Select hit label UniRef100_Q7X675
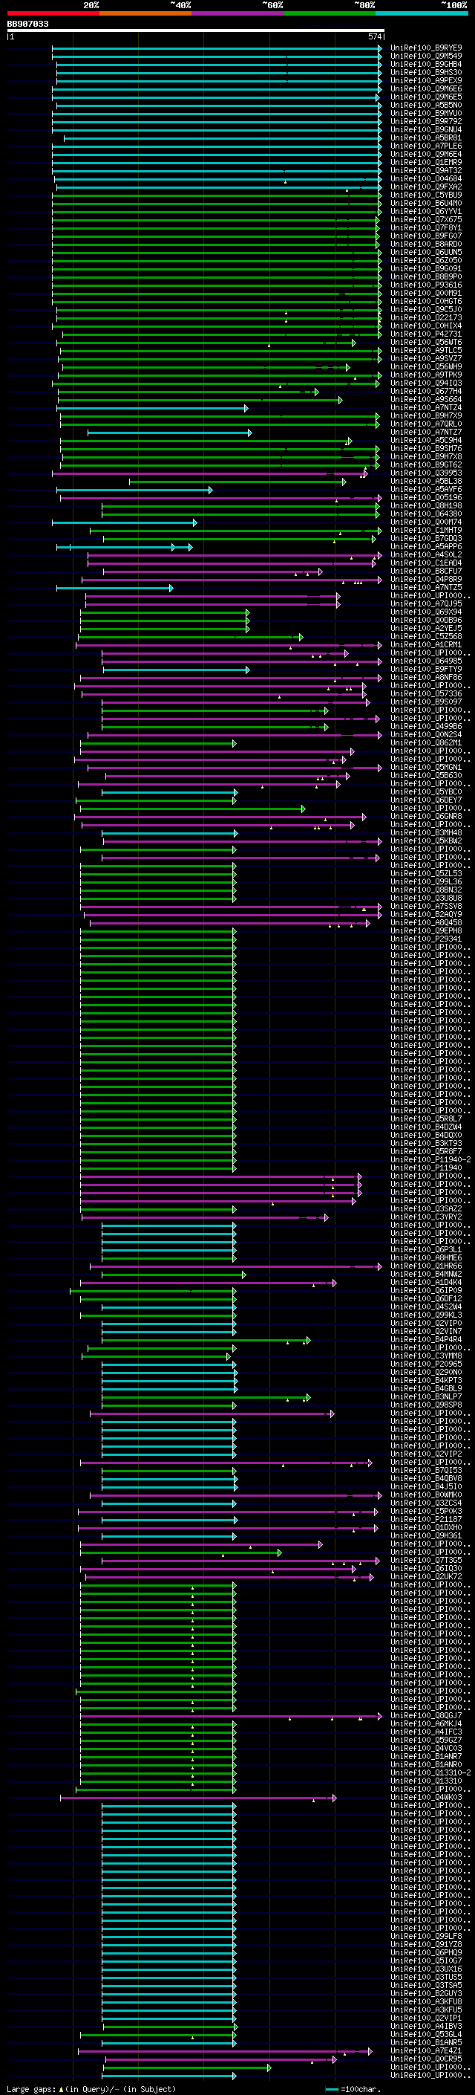475x2095 pixels. click(426, 219)
